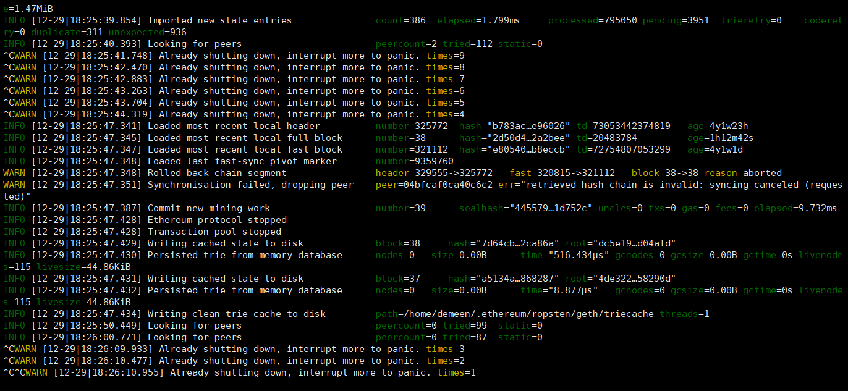Click the 'times=4' warning counter
848x391 pixels.
pos(445,114)
